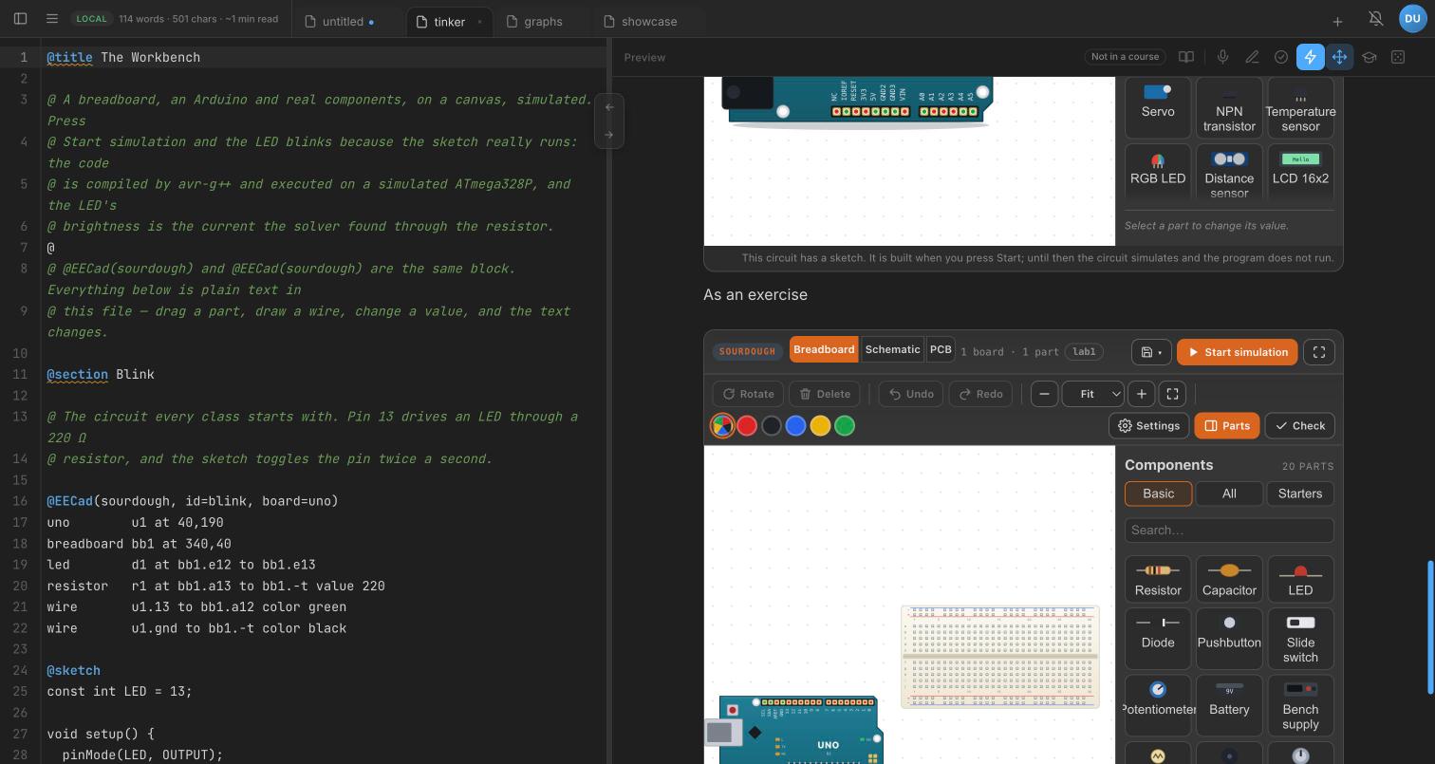1435x764 pixels.
Task: Select the All components filter
Action: [x=1229, y=494]
